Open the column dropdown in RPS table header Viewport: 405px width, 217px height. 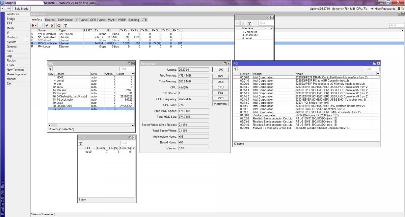coord(272,28)
